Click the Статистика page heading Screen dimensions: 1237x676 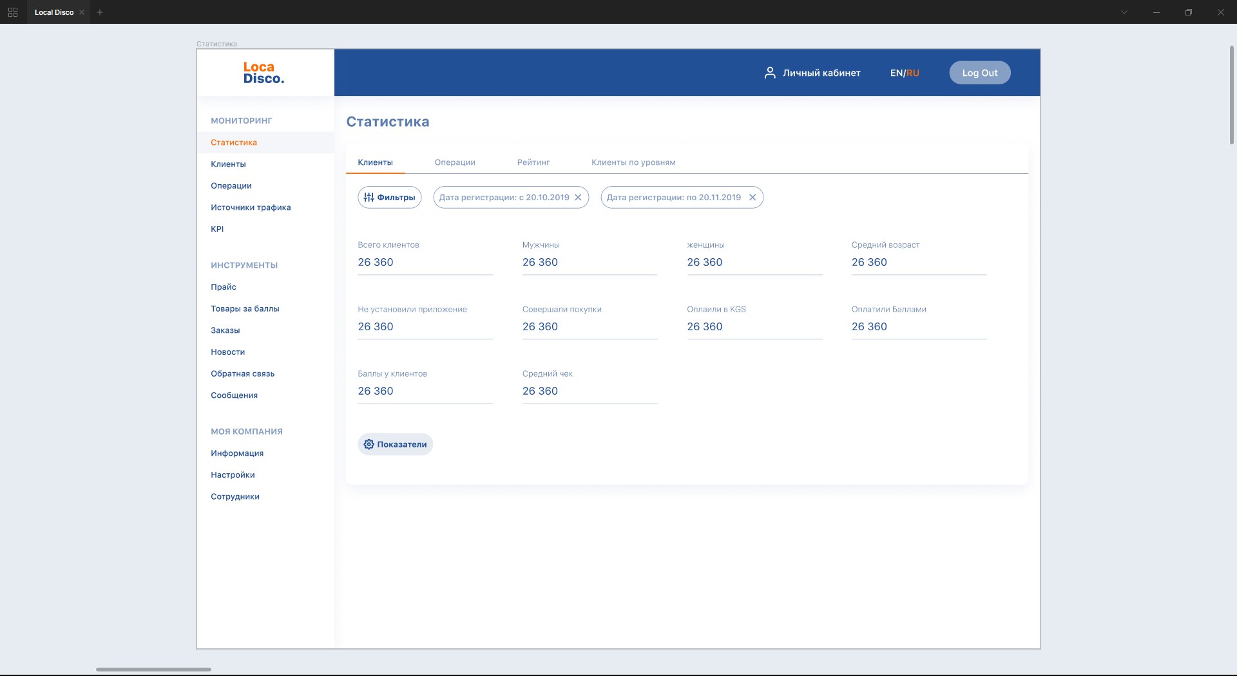(x=388, y=122)
